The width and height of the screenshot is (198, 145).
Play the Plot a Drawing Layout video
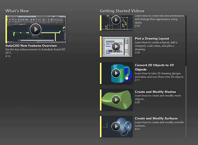tap(116, 46)
